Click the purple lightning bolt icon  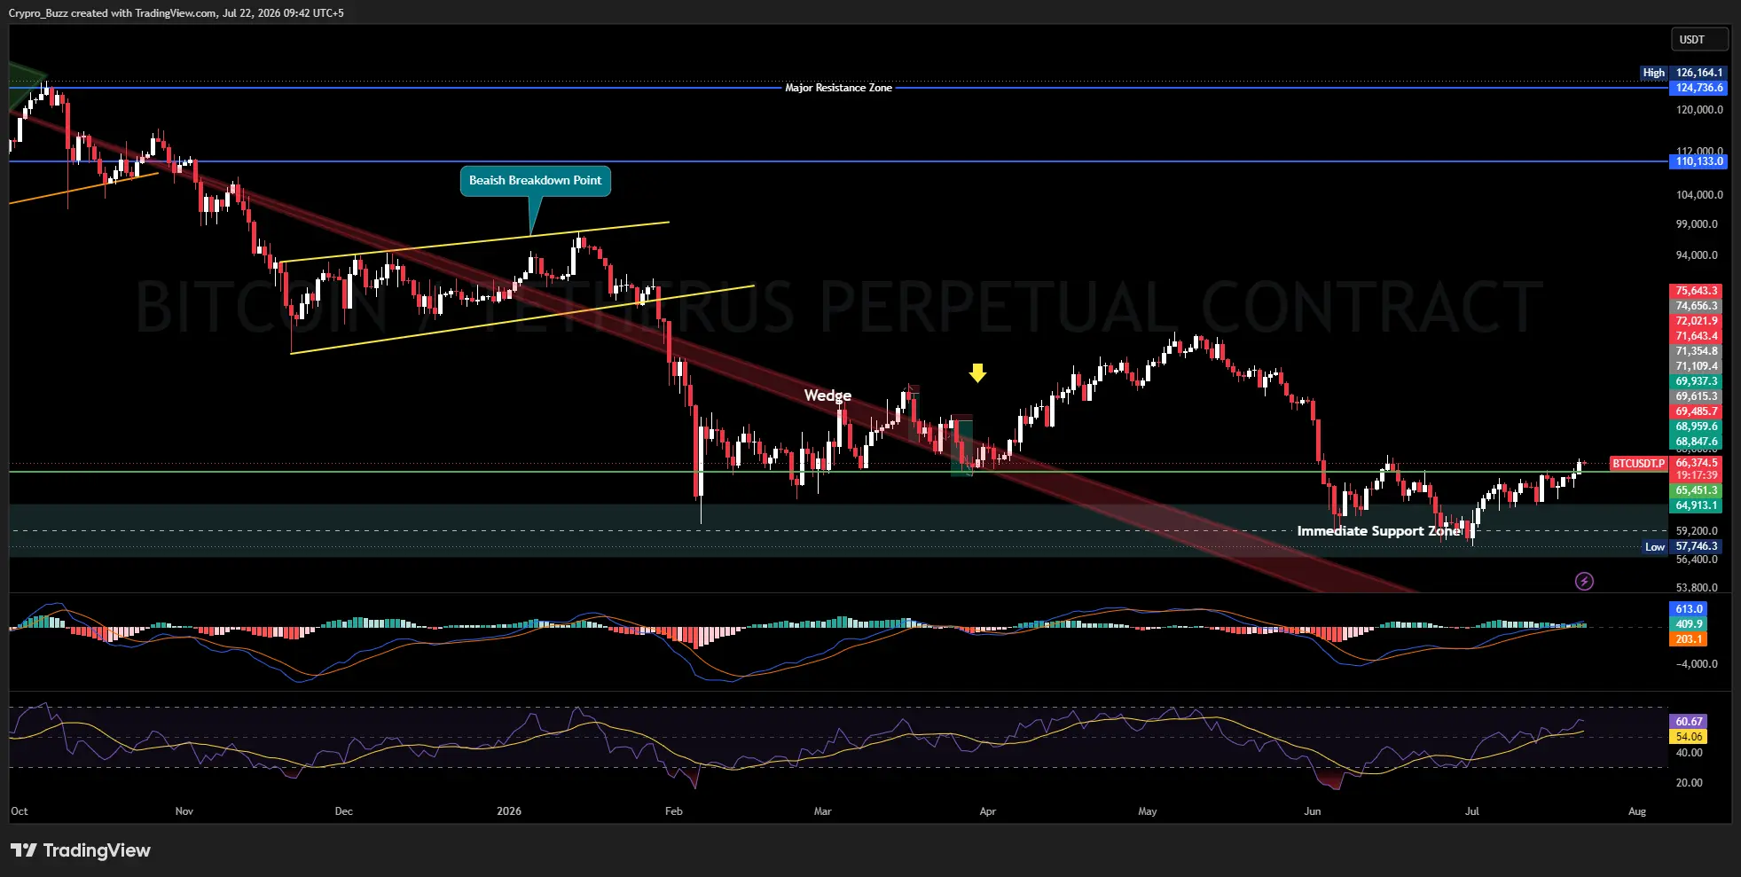1584,582
